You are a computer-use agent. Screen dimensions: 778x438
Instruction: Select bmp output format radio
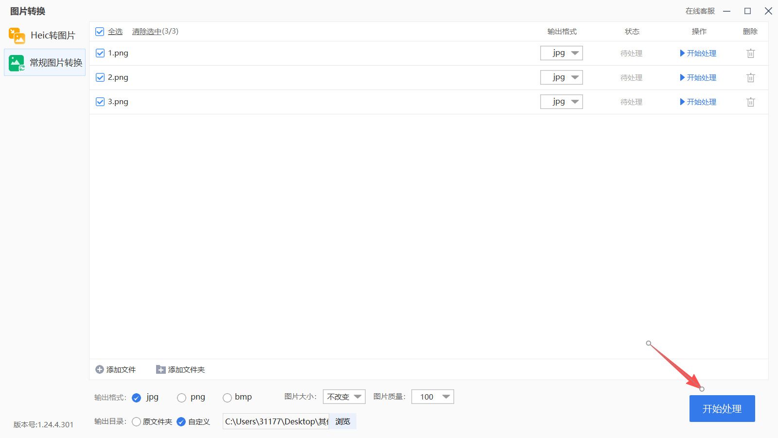(x=227, y=398)
